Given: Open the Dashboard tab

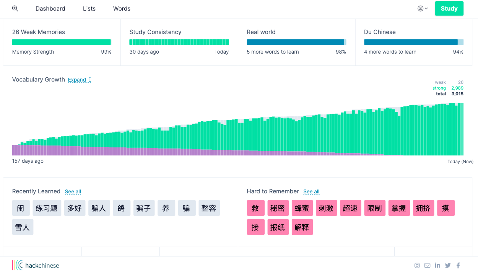Looking at the screenshot, I should tap(50, 8).
